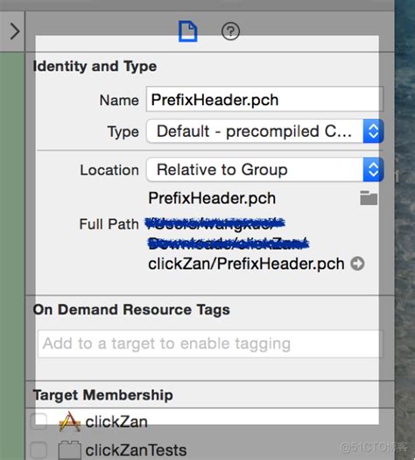Click the Type popup stepper arrows
415x460 pixels.
[373, 131]
